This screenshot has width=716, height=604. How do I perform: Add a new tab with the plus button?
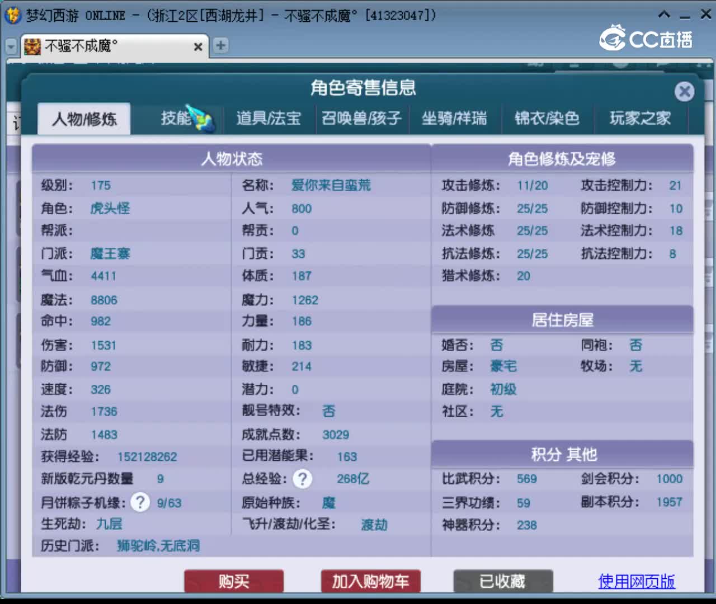click(x=221, y=45)
